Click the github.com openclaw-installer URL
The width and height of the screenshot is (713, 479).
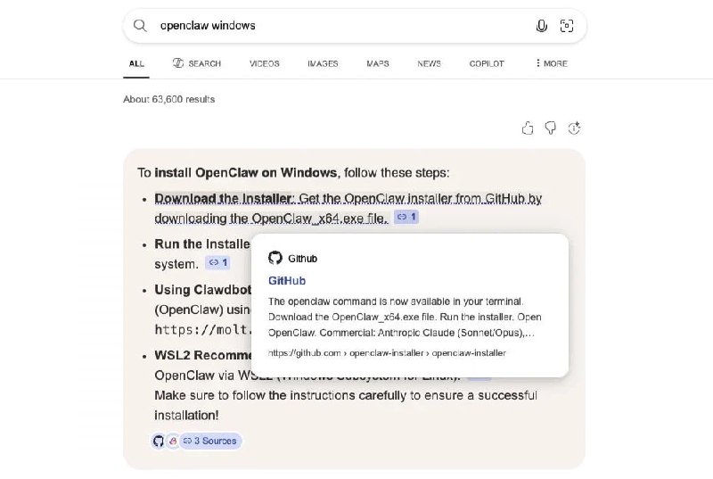point(387,353)
